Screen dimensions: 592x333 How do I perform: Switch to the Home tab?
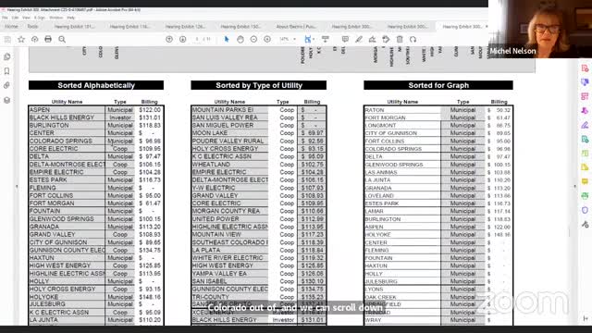(11, 27)
